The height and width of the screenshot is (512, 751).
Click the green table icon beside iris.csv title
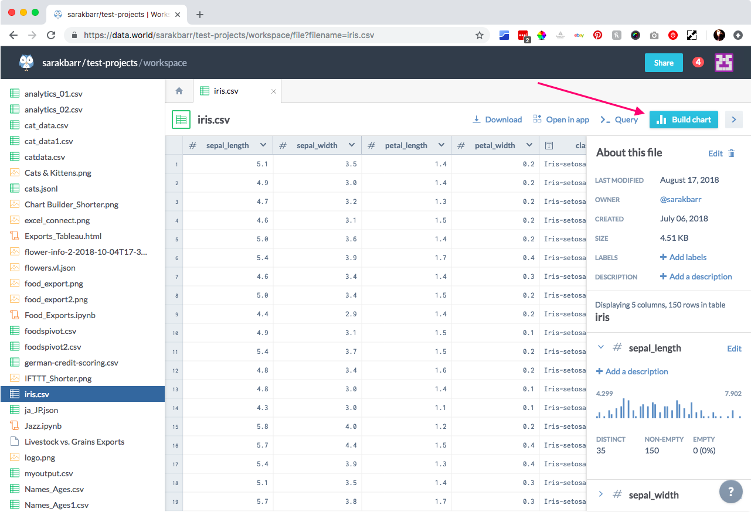(x=181, y=119)
